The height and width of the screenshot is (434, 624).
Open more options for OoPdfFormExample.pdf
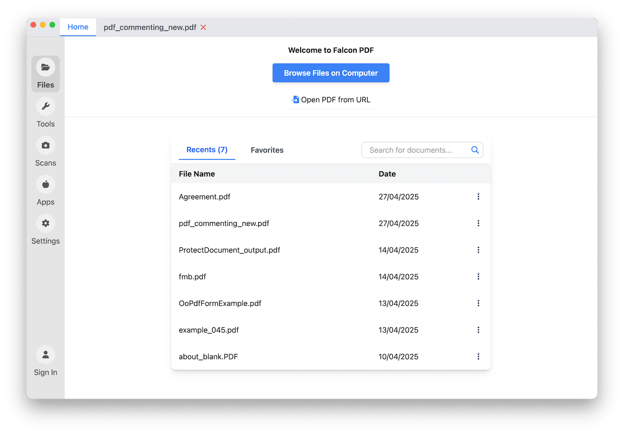478,303
